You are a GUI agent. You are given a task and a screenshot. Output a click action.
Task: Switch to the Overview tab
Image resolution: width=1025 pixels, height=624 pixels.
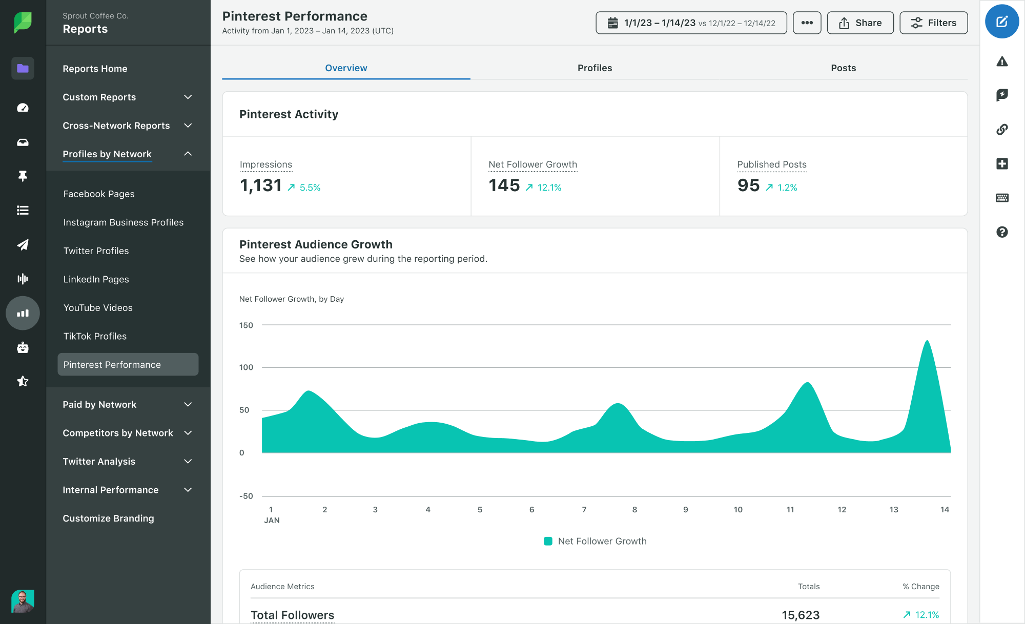(x=346, y=68)
